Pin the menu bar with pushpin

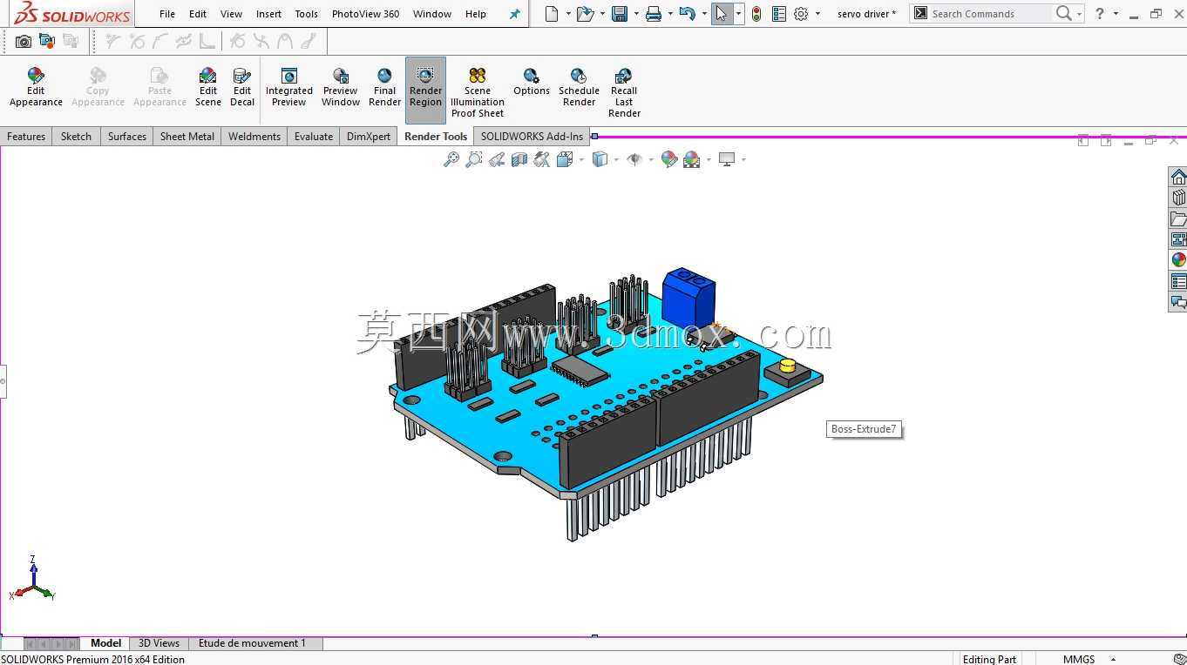[515, 14]
